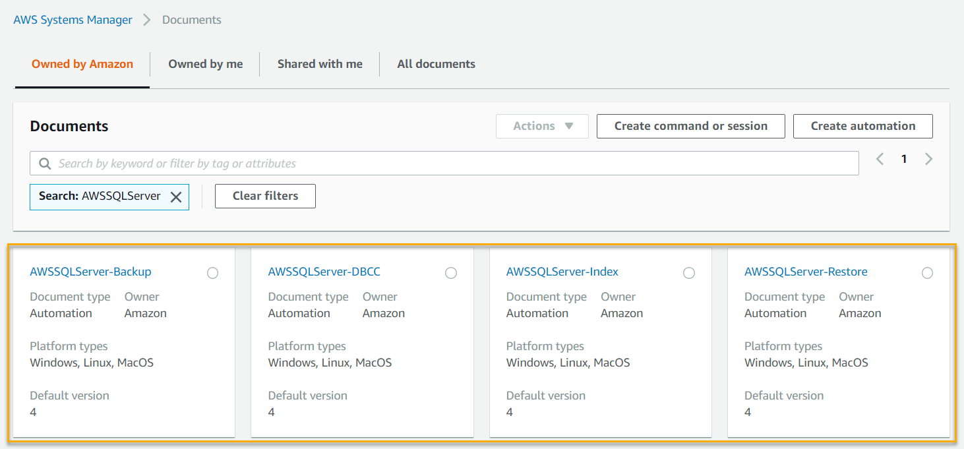This screenshot has width=964, height=449.
Task: Select the AWSSQLServer-Backup document radio button
Action: pos(212,272)
